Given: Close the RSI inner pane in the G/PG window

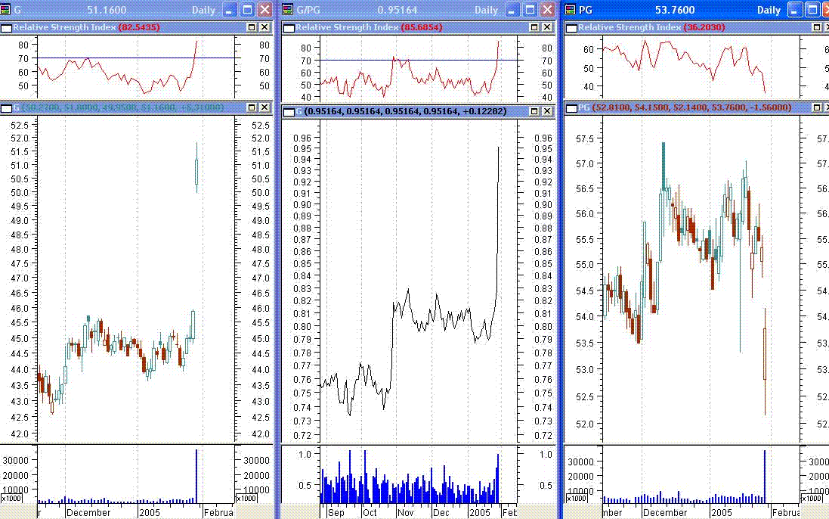Looking at the screenshot, I should 547,27.
